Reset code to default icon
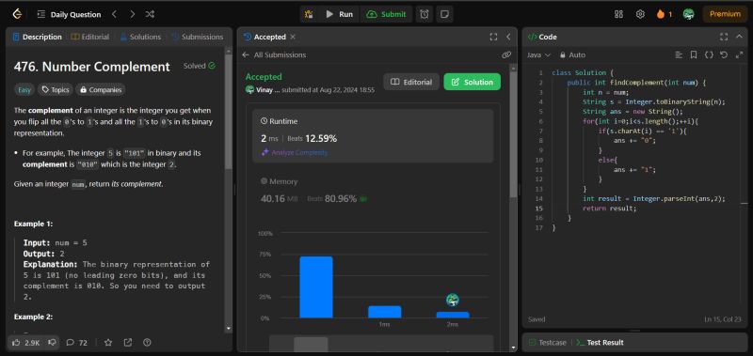This screenshot has width=753, height=356. pyautogui.click(x=724, y=55)
